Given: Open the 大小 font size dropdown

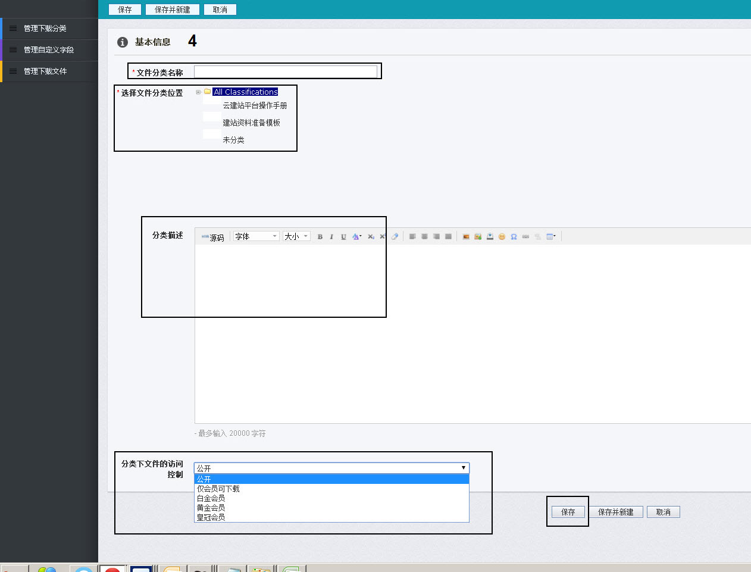Looking at the screenshot, I should coord(296,236).
